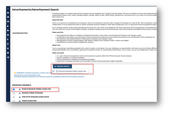Click the SOURCING CHANNELS section heading
Viewport: 169px width, 114px height.
point(21,85)
